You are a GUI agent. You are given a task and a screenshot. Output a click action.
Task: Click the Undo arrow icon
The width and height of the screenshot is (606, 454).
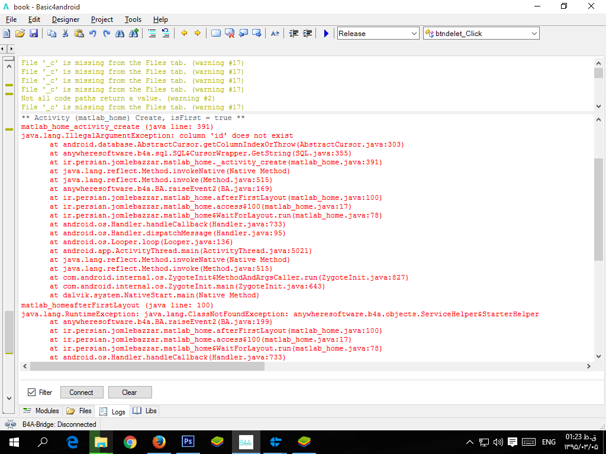(x=92, y=34)
